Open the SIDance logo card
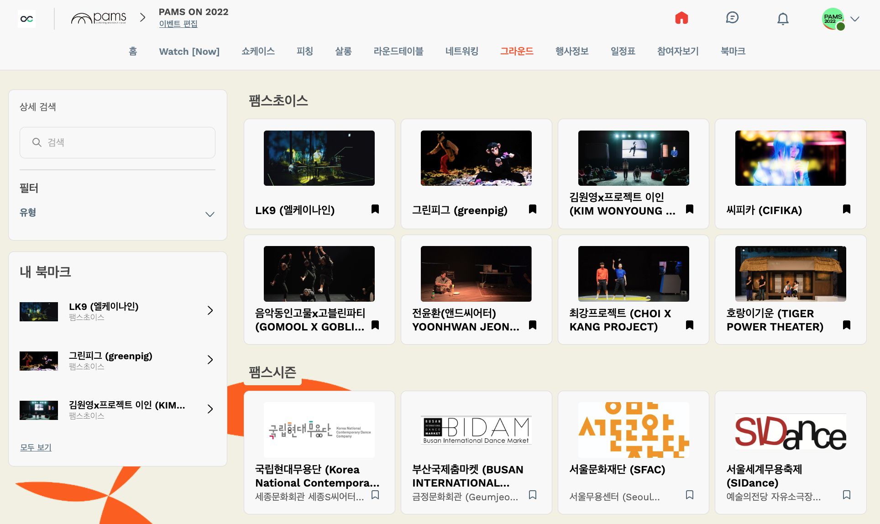Image resolution: width=880 pixels, height=524 pixels. 791,431
